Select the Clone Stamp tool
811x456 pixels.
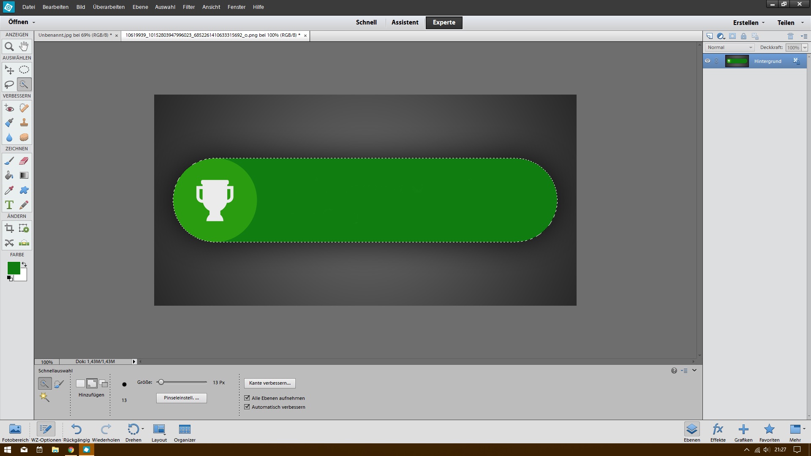click(x=24, y=123)
